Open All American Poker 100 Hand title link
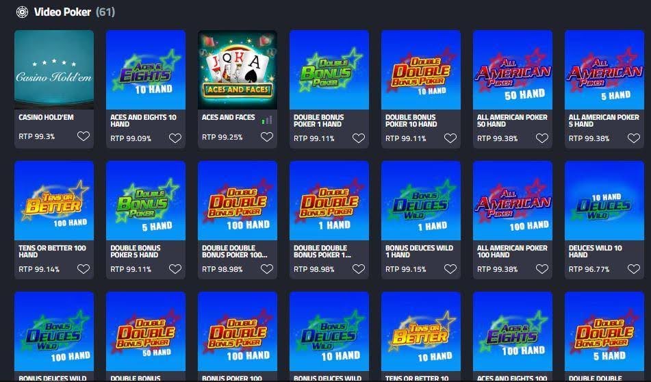Viewport: 651px width, 382px height. [x=512, y=251]
